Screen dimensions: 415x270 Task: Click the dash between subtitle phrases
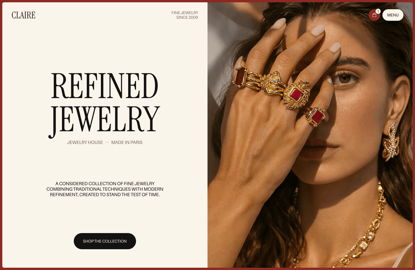(107, 142)
